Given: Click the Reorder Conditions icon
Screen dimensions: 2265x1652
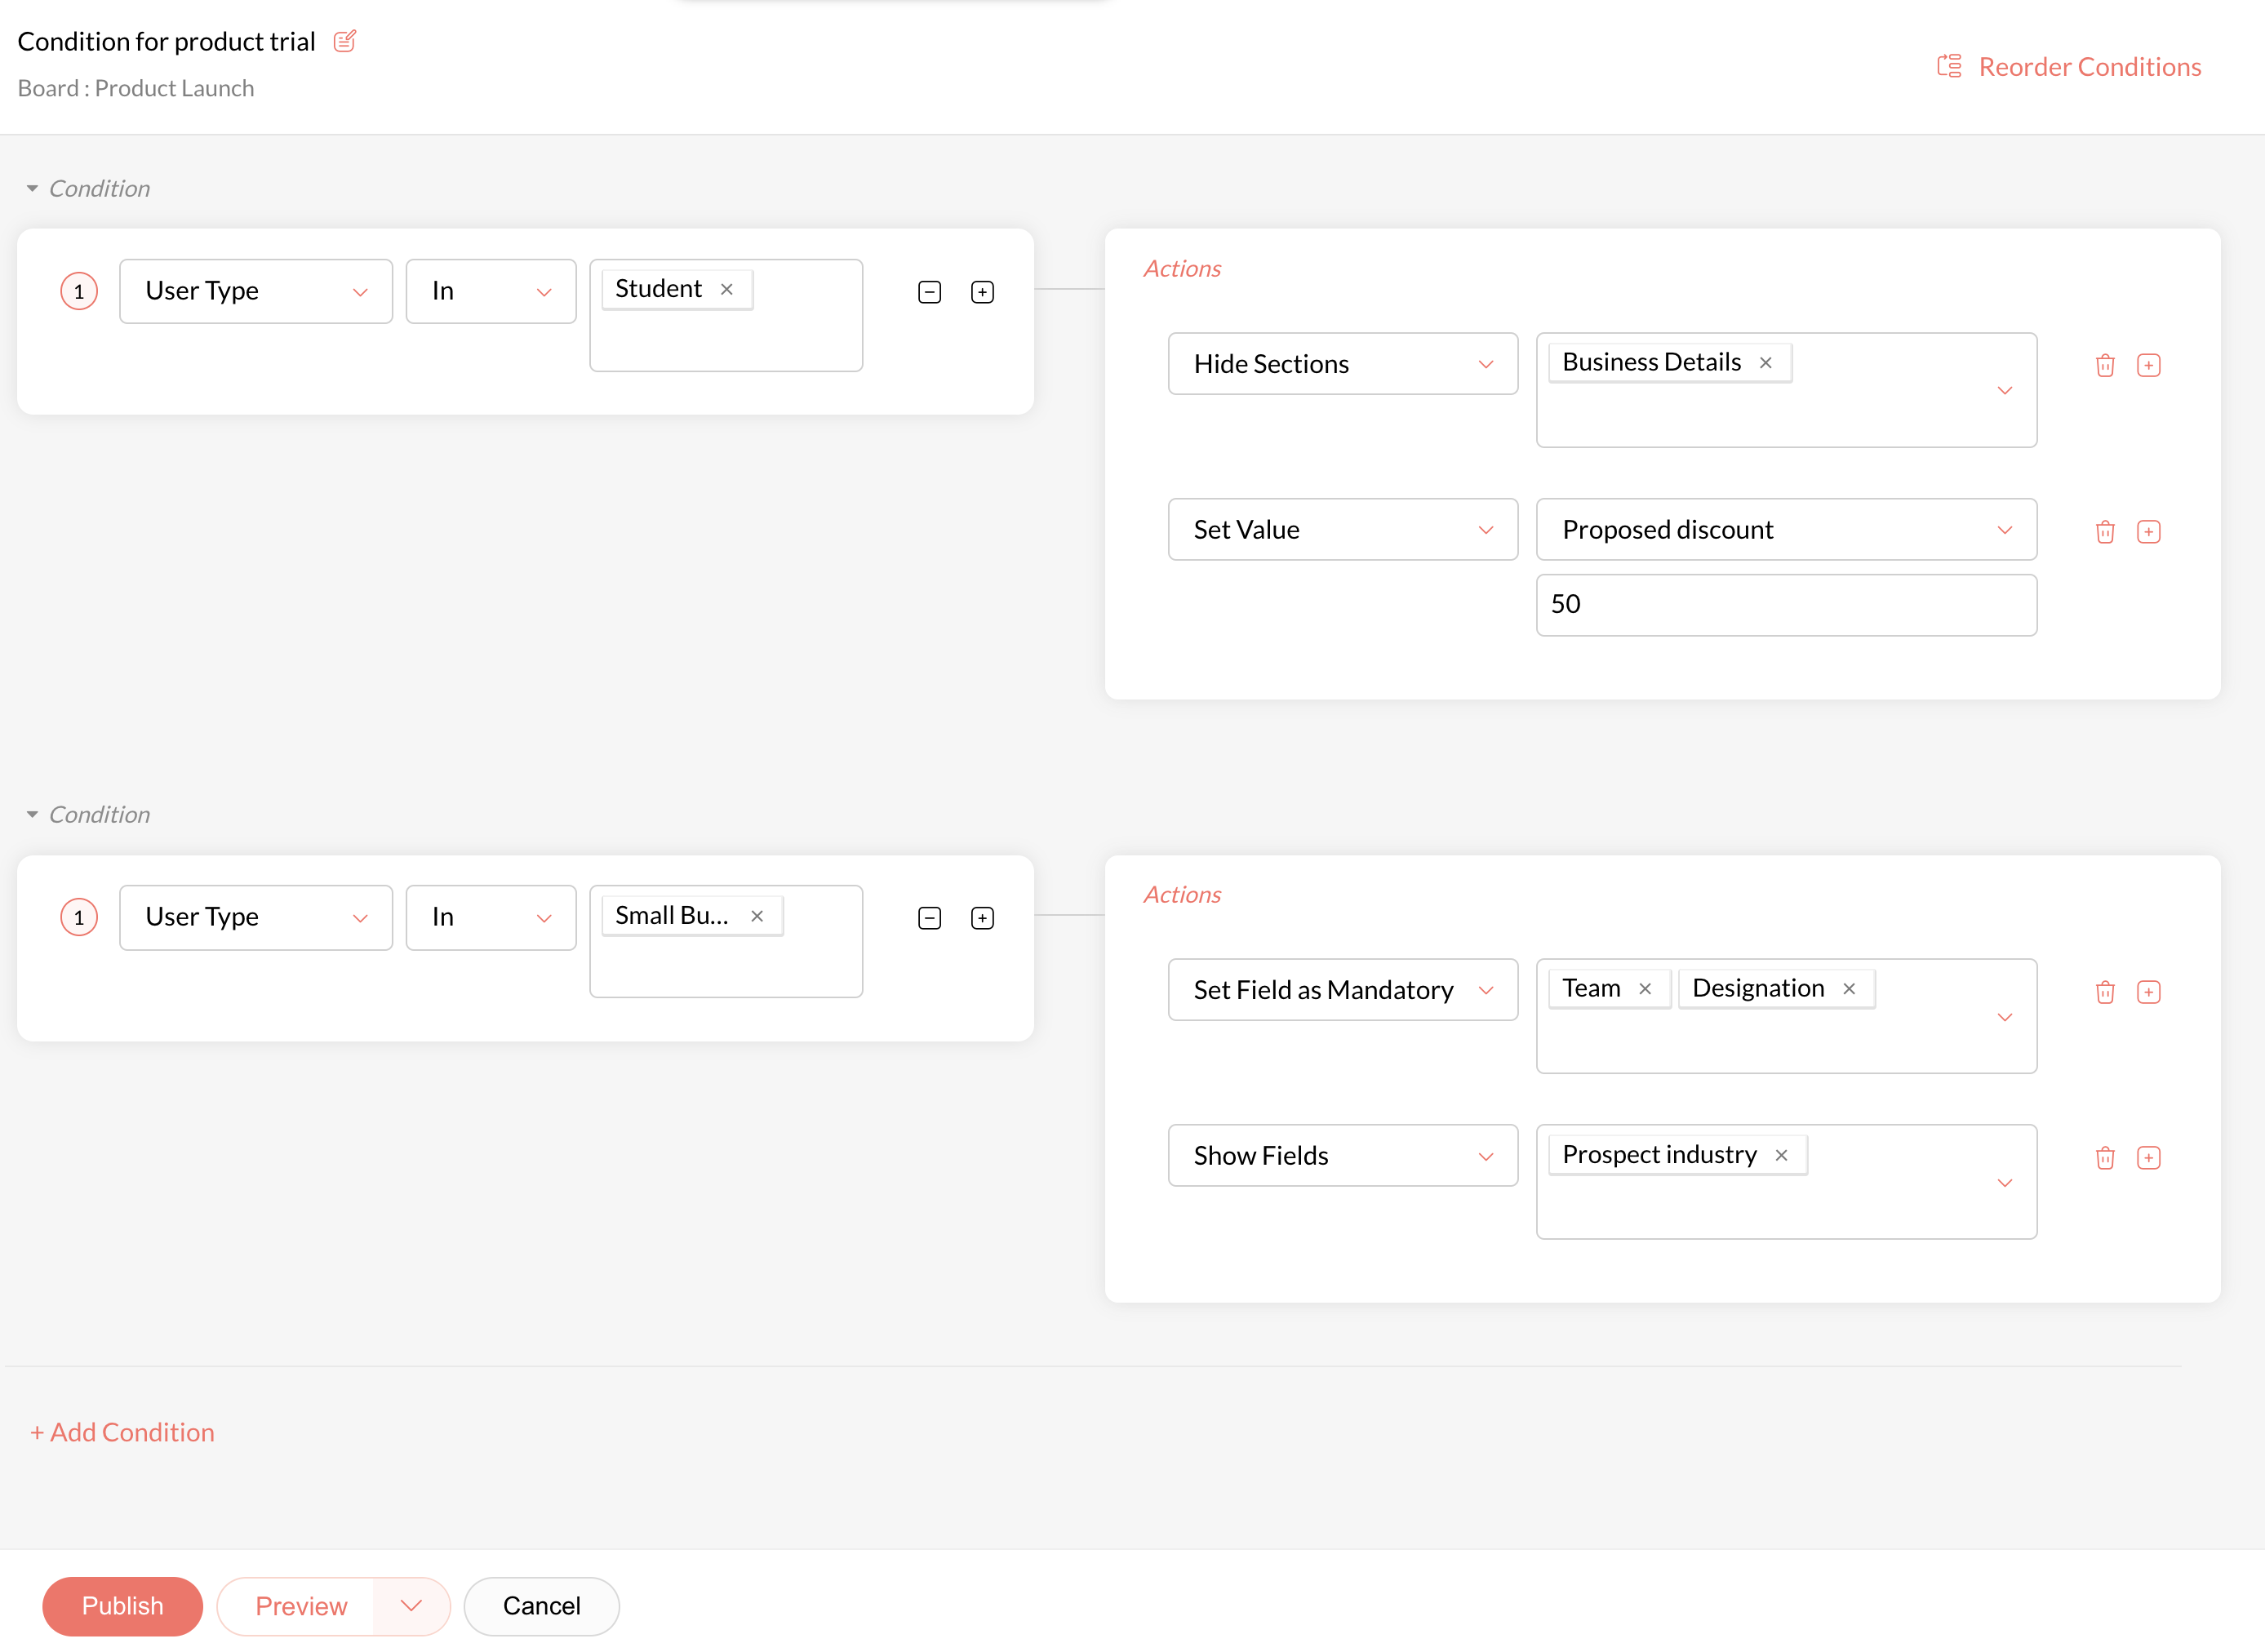Looking at the screenshot, I should [1948, 66].
